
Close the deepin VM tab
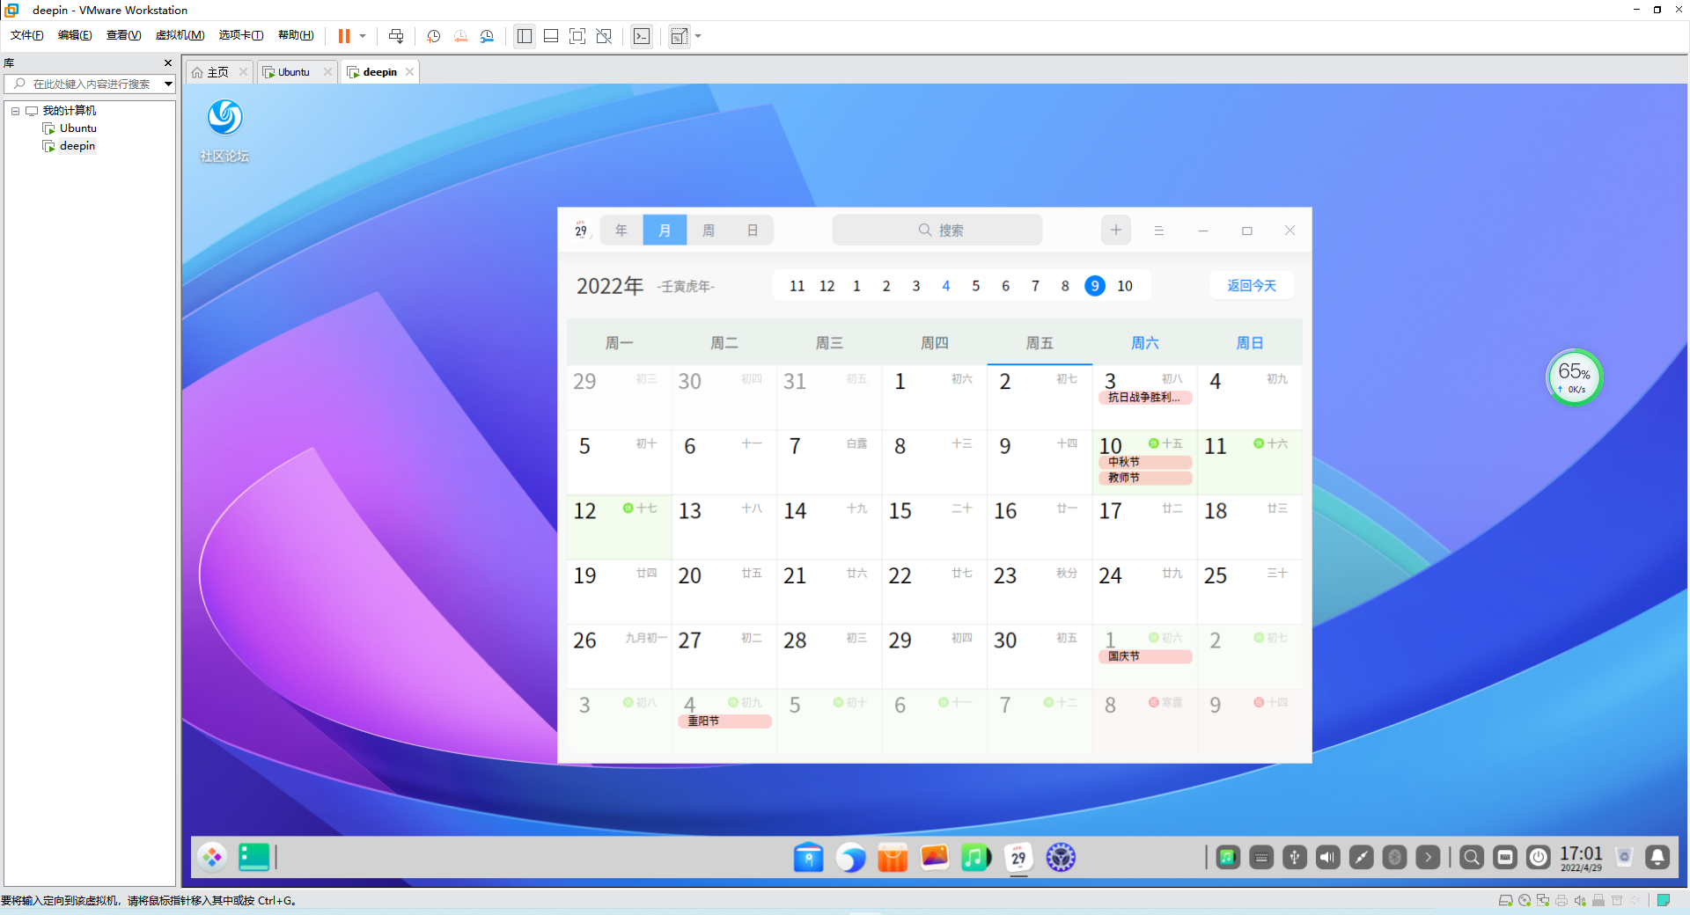pyautogui.click(x=409, y=72)
